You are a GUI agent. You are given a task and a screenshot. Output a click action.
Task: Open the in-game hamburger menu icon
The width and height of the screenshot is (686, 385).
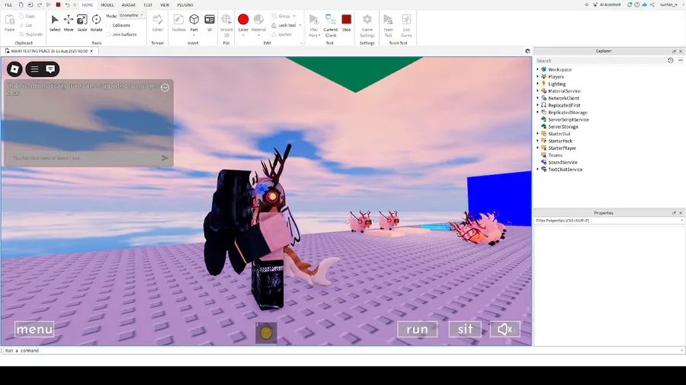click(x=34, y=69)
